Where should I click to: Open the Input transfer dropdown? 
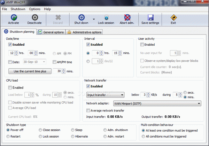105,95
